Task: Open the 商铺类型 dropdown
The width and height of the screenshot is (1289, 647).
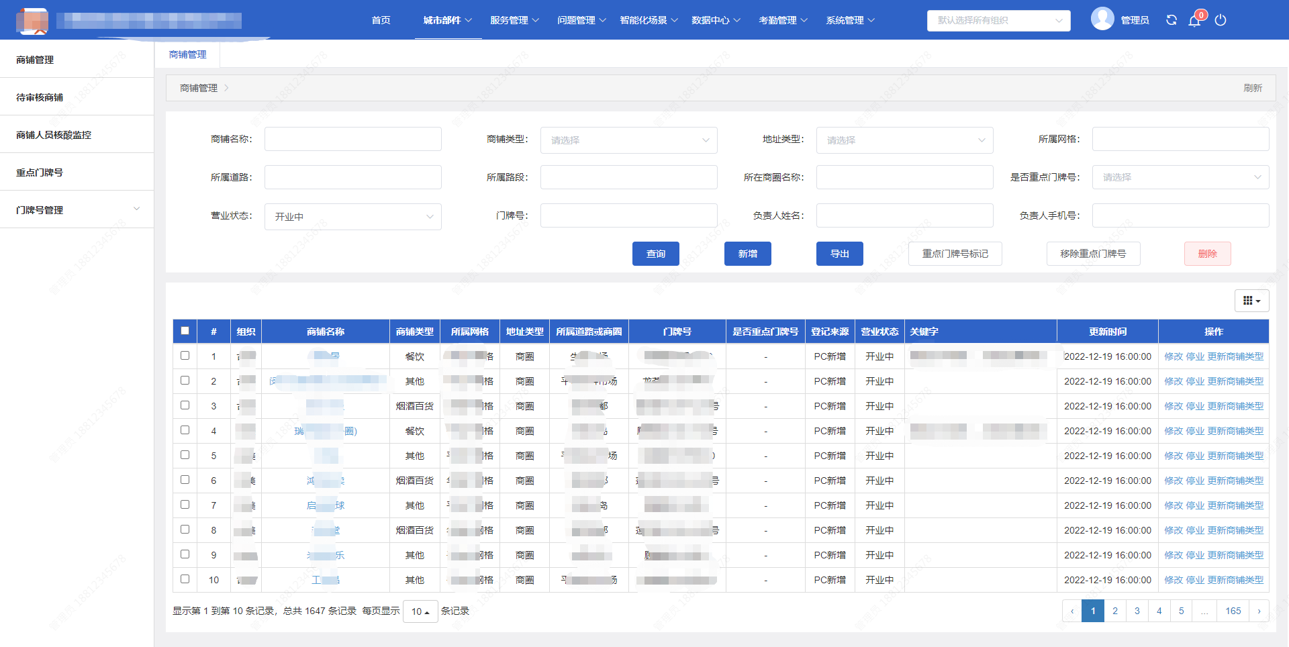Action: [629, 140]
